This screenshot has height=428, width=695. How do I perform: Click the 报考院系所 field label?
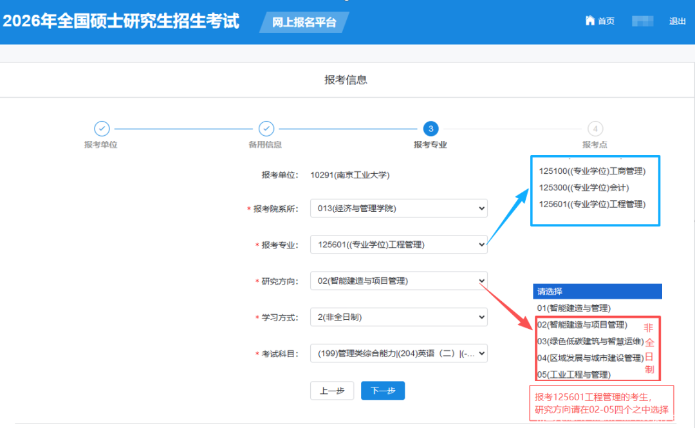pos(275,209)
